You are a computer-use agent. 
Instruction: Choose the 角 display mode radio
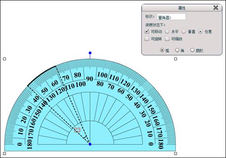[177, 50]
